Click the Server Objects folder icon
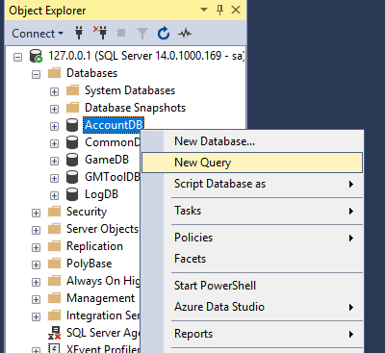 (54, 229)
